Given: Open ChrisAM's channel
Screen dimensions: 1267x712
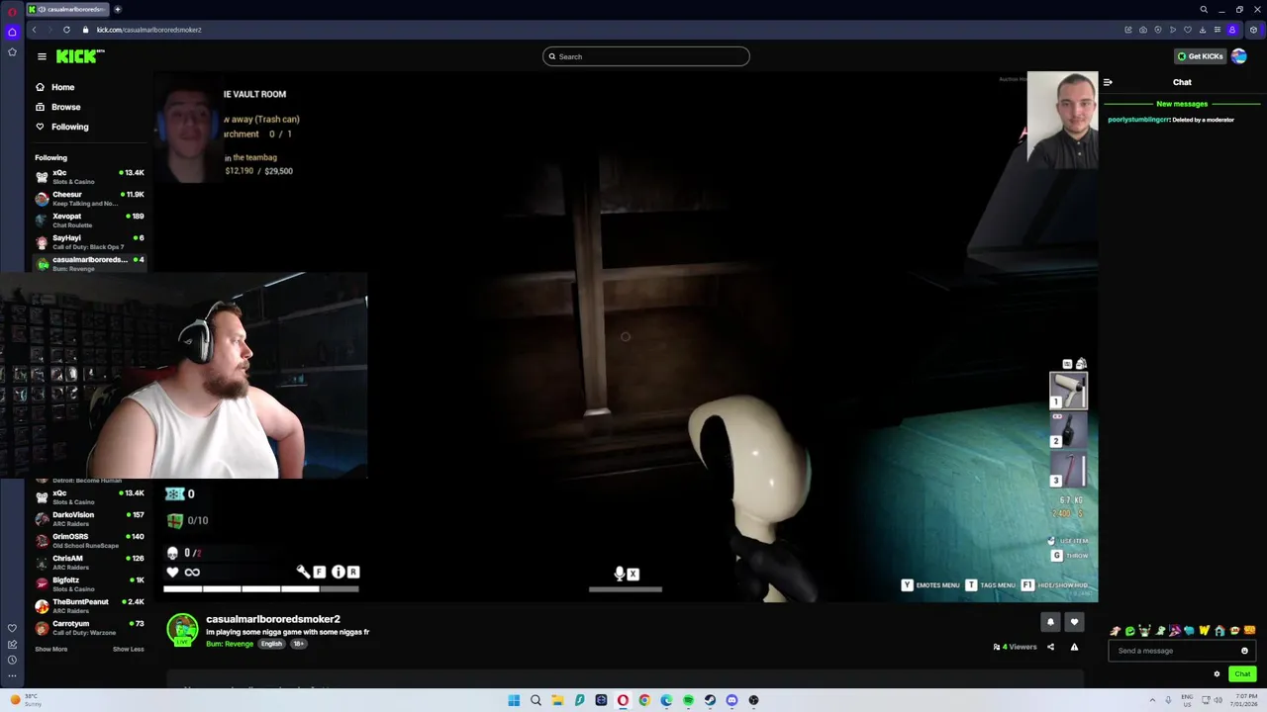Looking at the screenshot, I should (x=89, y=562).
